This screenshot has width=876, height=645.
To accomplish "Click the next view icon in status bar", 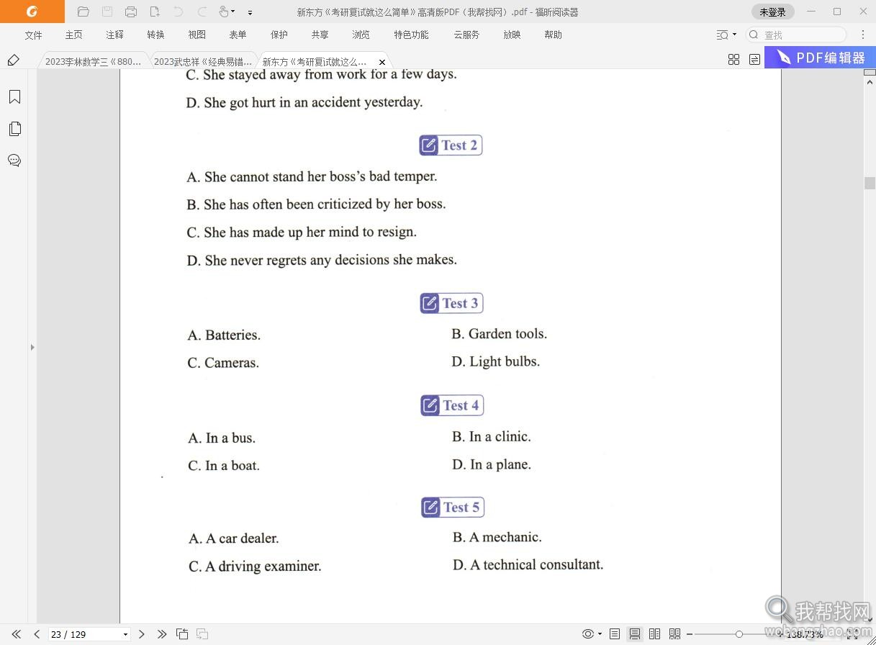I will coord(202,634).
